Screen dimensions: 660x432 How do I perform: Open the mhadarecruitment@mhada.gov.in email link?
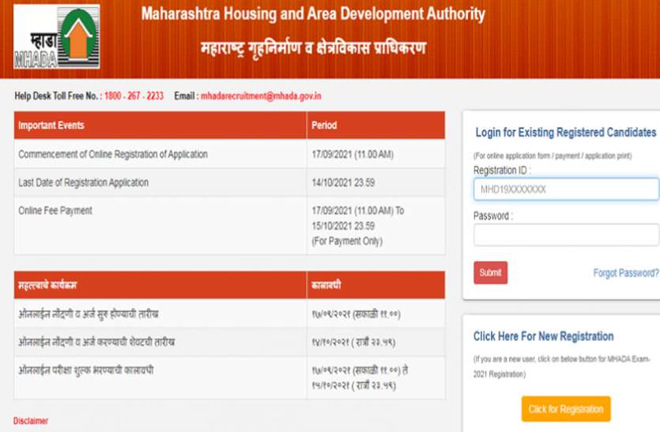click(x=261, y=96)
